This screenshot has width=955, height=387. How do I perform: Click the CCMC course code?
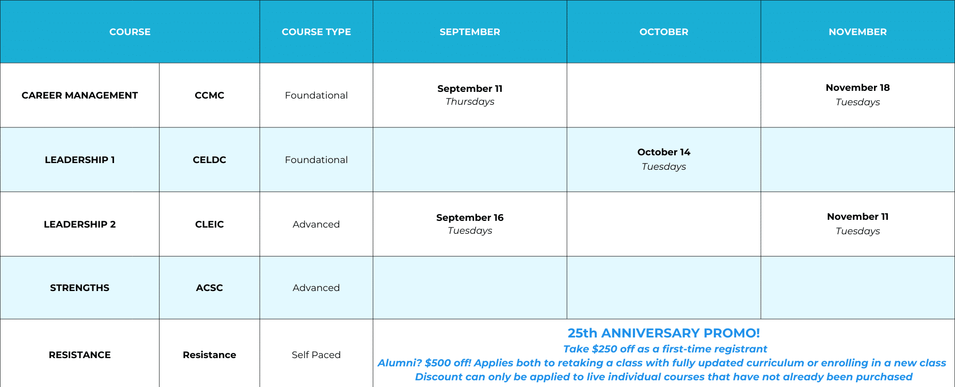[209, 95]
